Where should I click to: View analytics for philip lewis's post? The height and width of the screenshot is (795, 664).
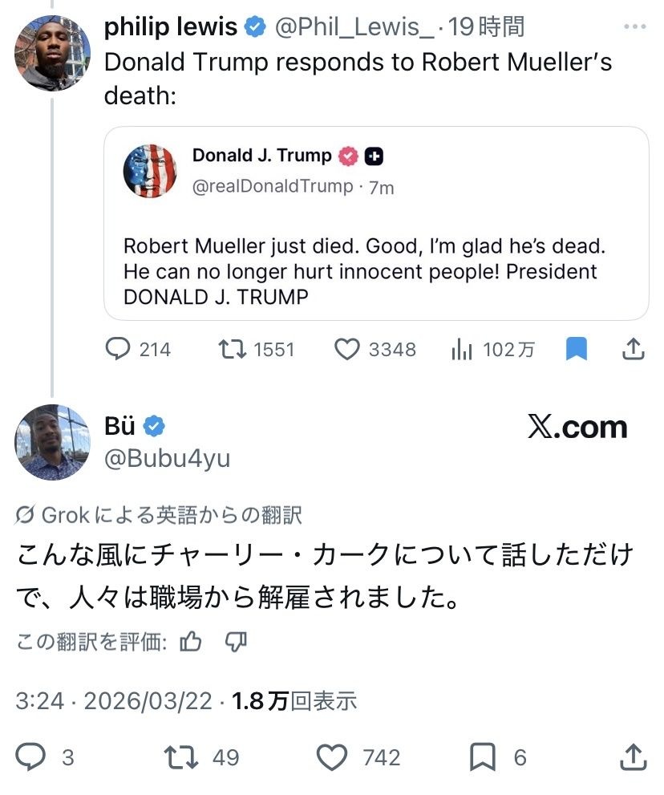[461, 350]
